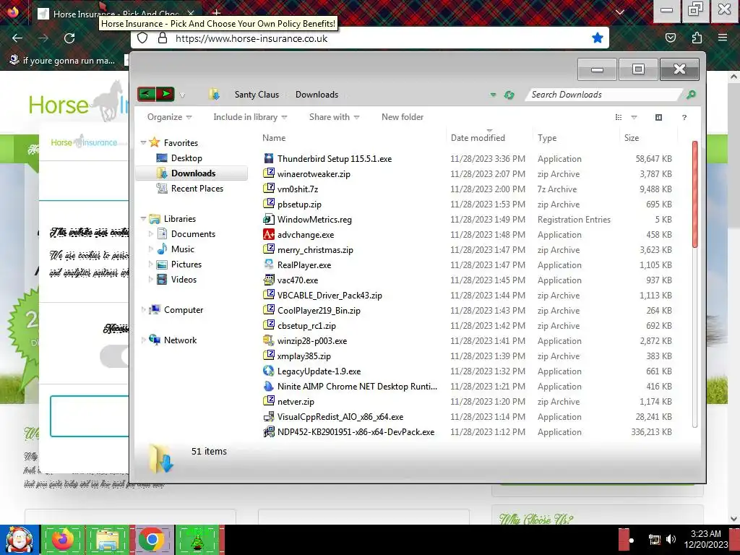Select Downloads in address breadcrumb
Viewport: 740px width, 555px height.
click(x=317, y=95)
